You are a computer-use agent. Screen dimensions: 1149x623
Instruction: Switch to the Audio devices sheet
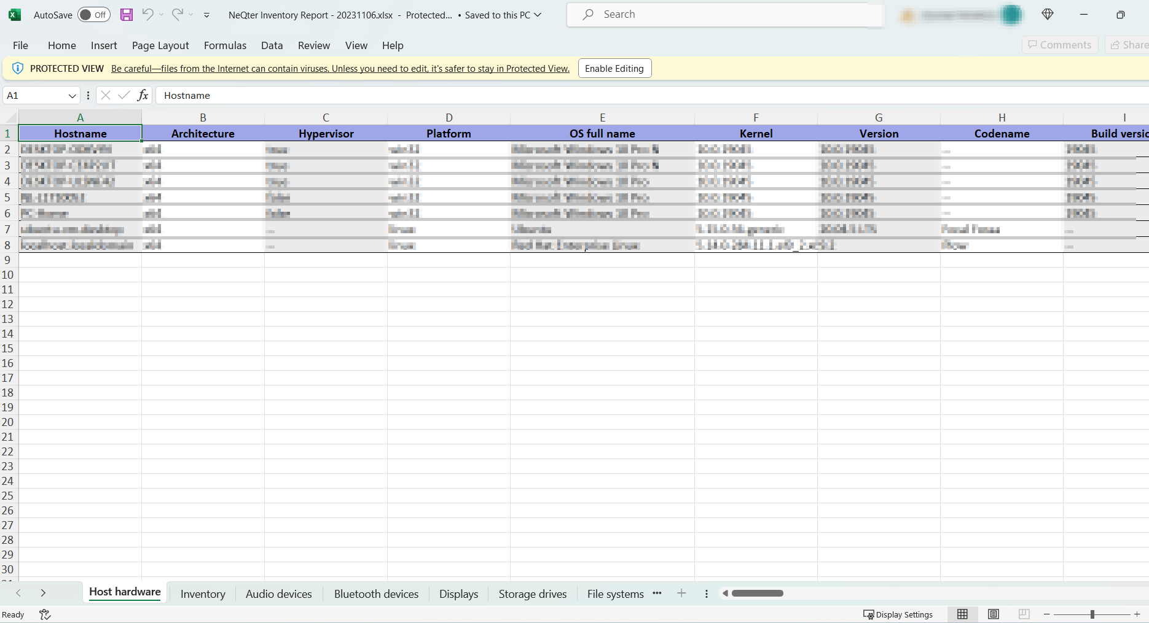pos(279,594)
